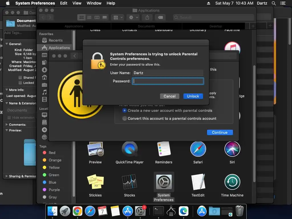Click Continue in Parental Controls
Viewport: 292px width, 219px height.
(x=220, y=132)
